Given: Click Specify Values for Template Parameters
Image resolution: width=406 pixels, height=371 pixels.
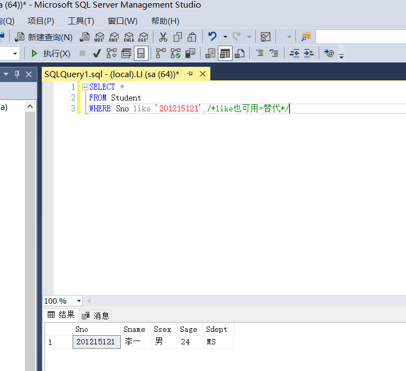Looking at the screenshot, I should 329,53.
